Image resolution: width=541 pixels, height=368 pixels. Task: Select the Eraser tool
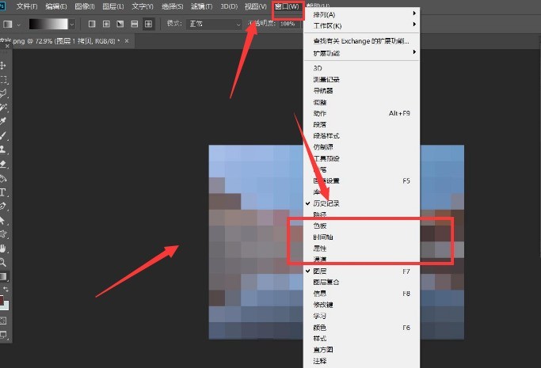(x=3, y=164)
